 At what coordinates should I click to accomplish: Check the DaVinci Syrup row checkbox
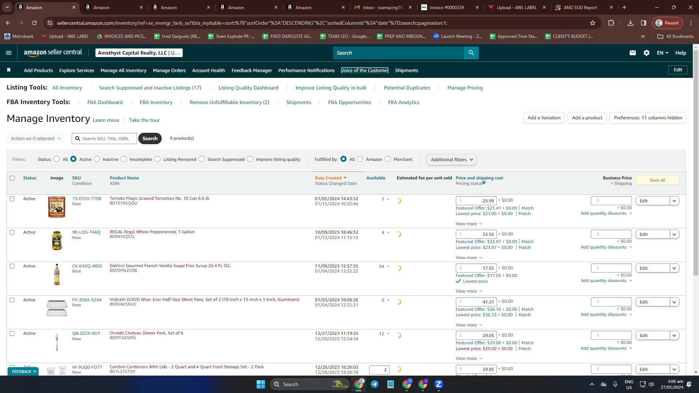tap(12, 266)
